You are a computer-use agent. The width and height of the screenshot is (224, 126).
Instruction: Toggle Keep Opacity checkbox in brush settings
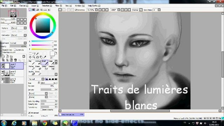click(x=42, y=110)
